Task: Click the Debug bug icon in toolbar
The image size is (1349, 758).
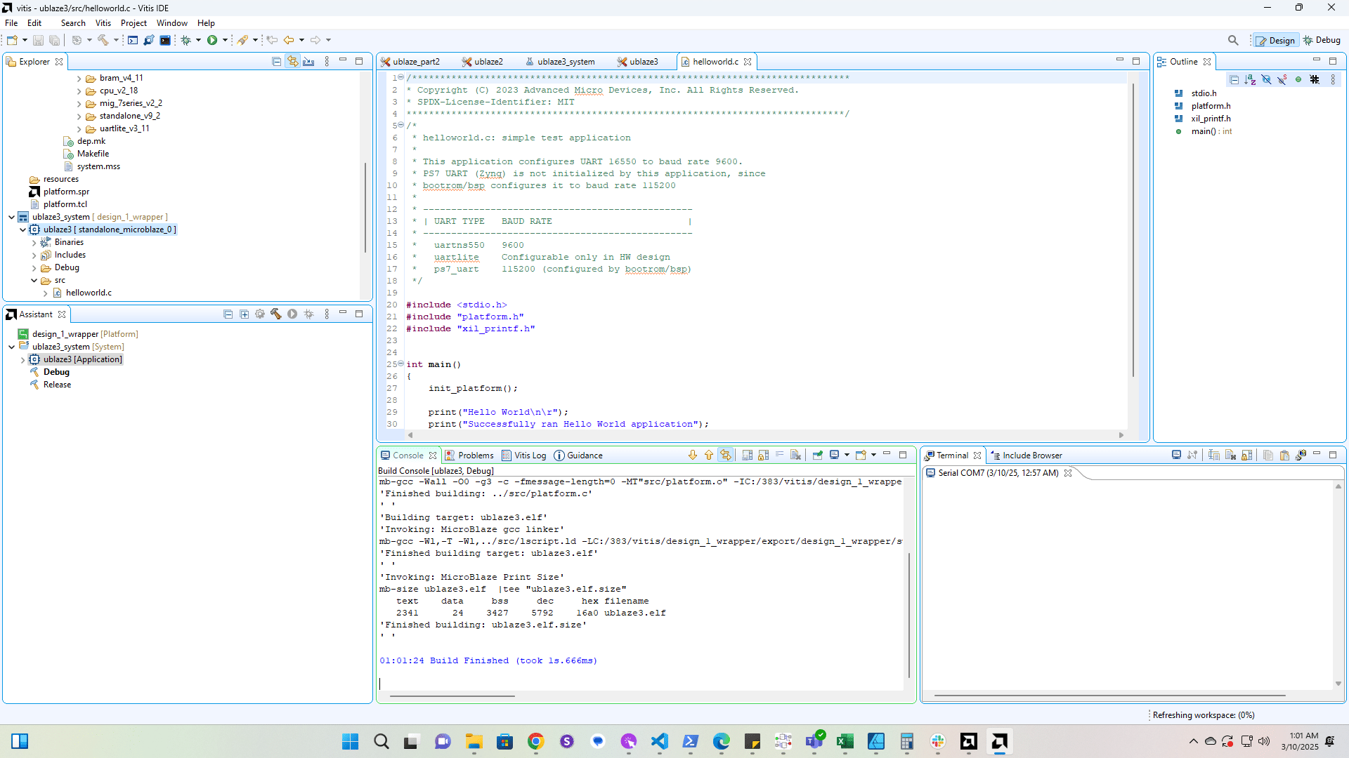Action: coord(185,40)
